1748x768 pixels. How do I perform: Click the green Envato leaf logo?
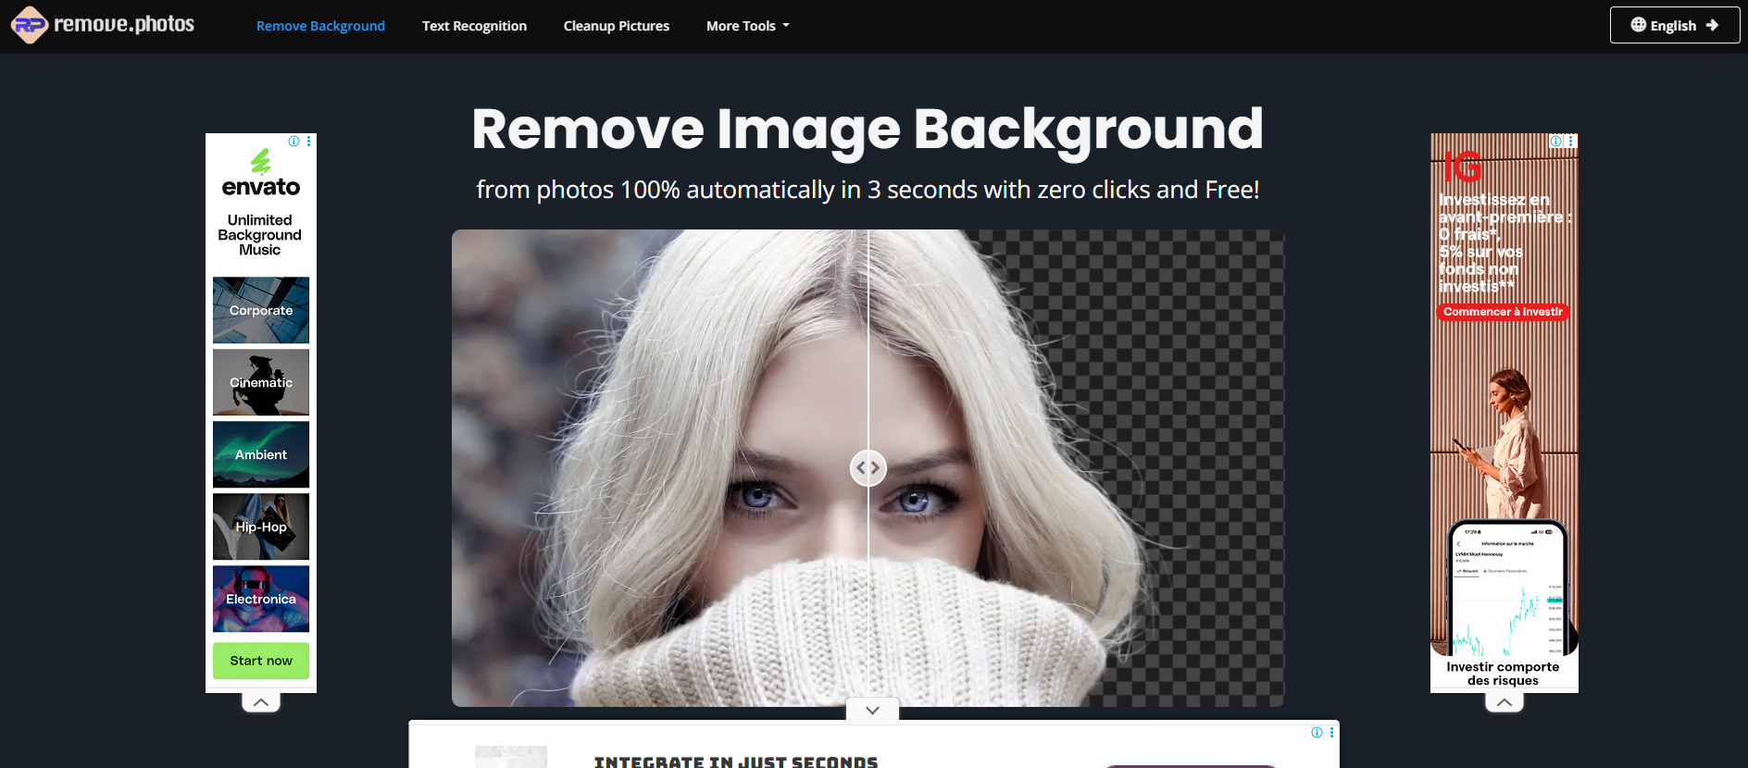[x=261, y=162]
